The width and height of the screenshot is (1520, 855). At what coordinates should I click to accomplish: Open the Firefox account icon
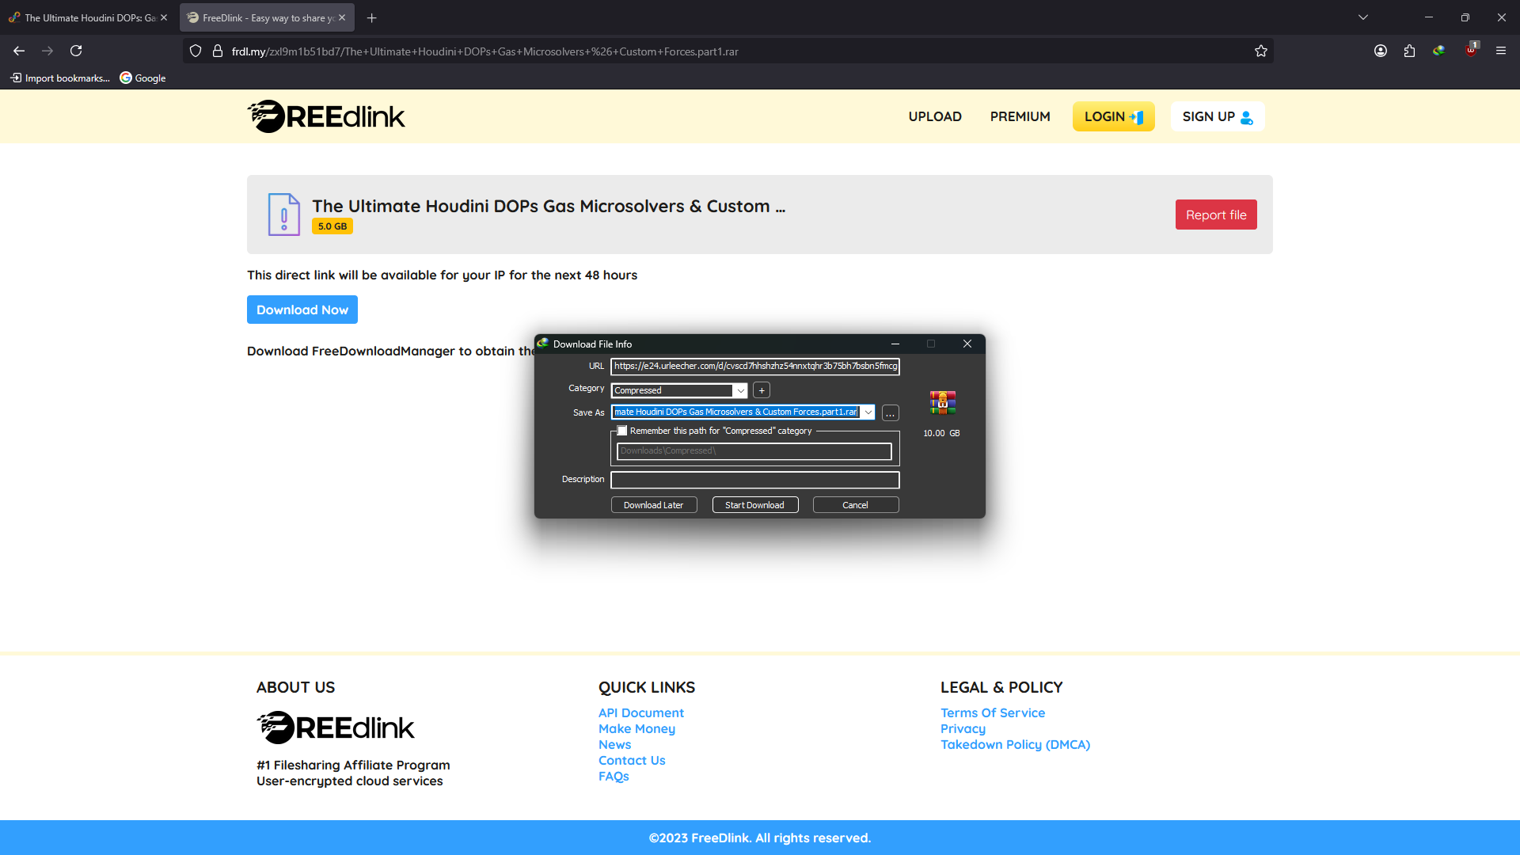[x=1381, y=51]
